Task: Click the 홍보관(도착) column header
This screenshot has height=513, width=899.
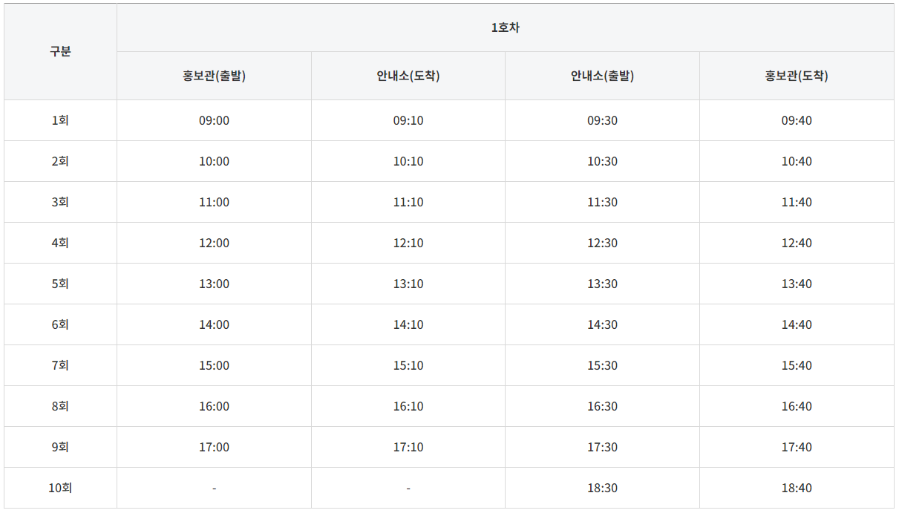Action: (798, 75)
